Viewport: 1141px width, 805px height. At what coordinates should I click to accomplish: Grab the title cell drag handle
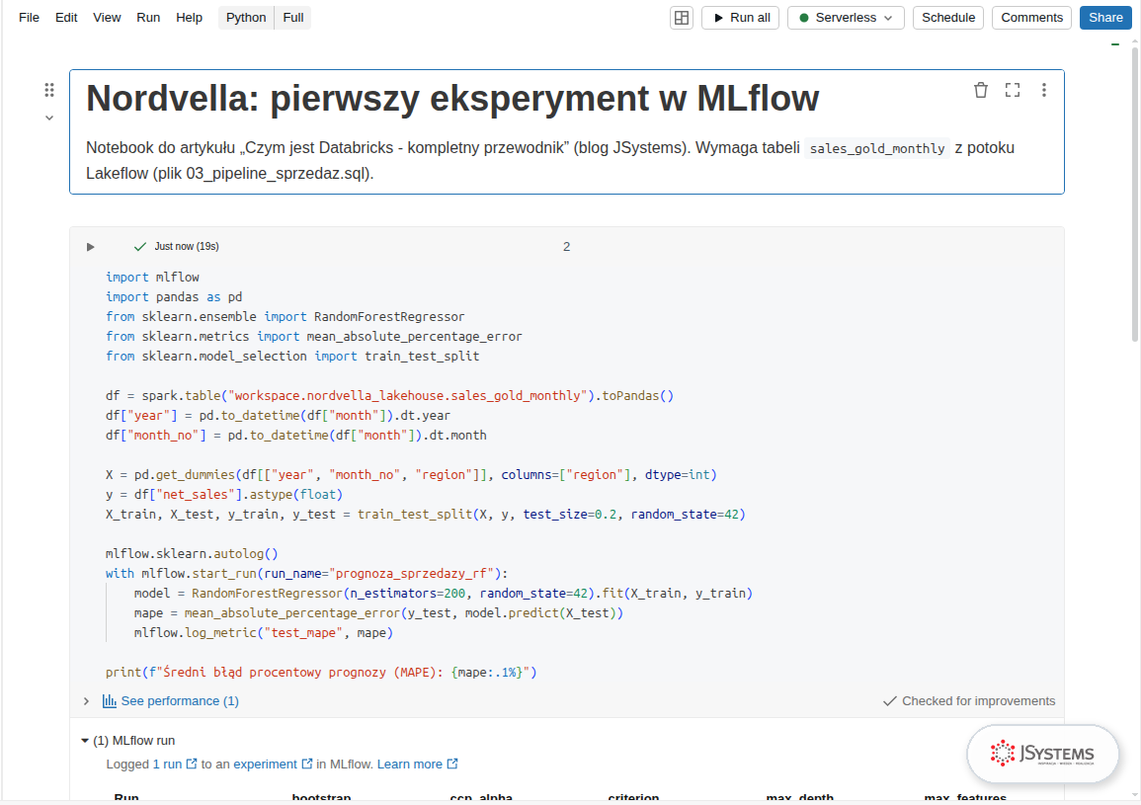(x=49, y=90)
